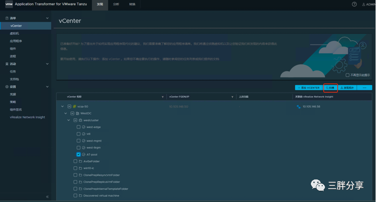Click the ADMIN user icon

pos(363,5)
